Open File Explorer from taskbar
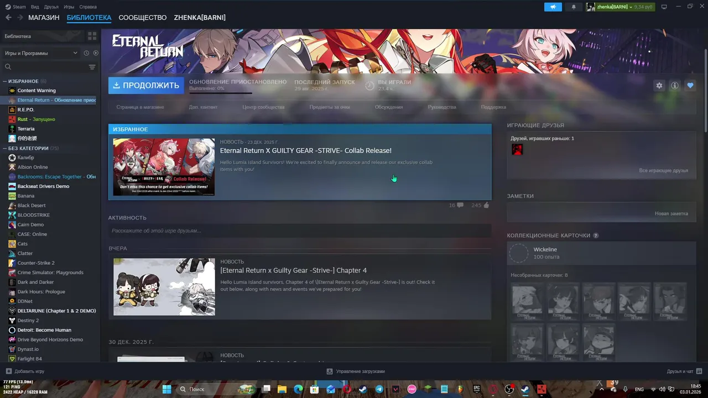The height and width of the screenshot is (398, 708). (282, 389)
